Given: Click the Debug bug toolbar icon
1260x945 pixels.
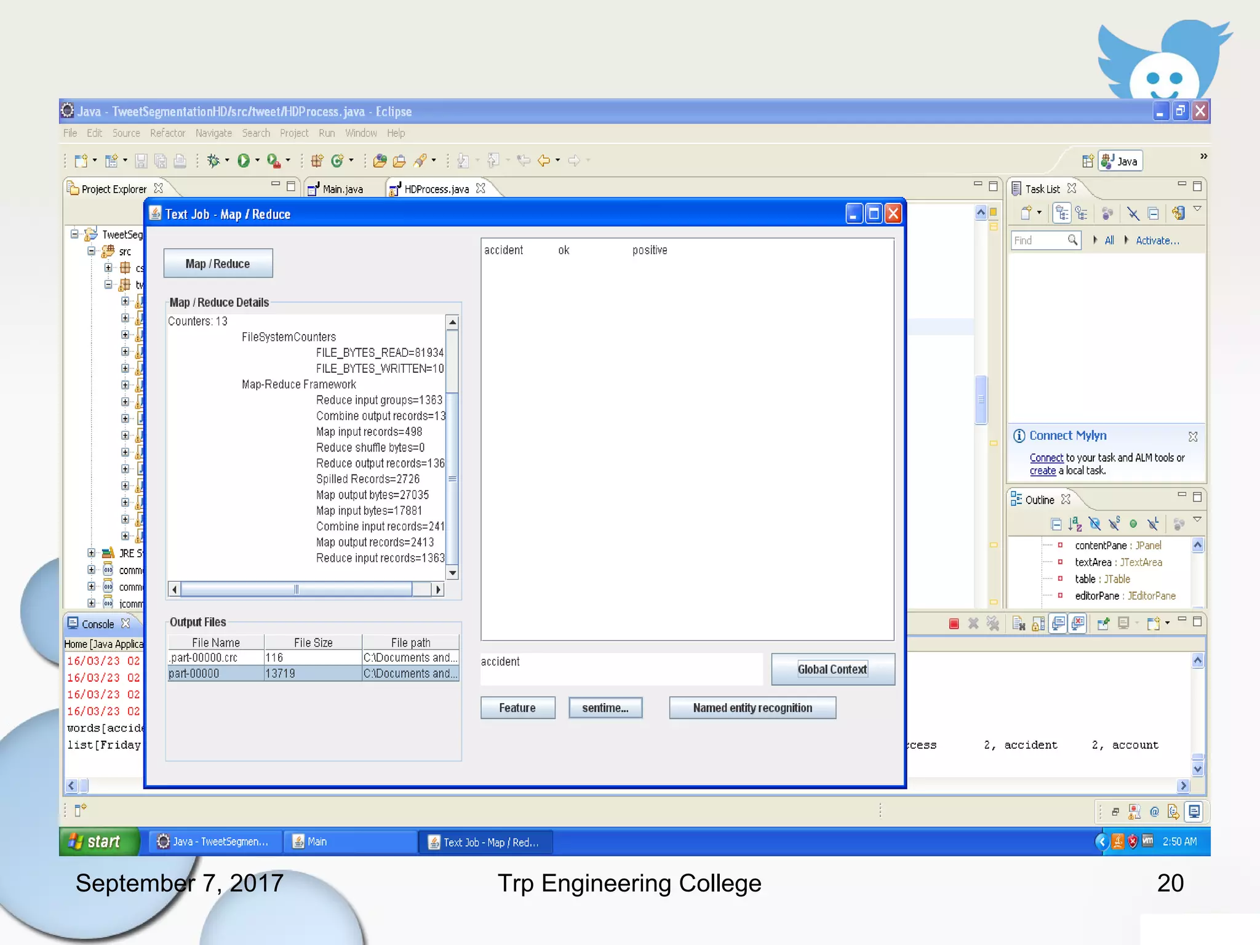Looking at the screenshot, I should pos(213,161).
